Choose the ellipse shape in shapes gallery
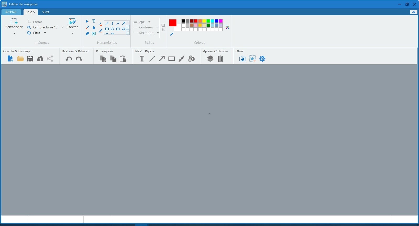The height and width of the screenshot is (226, 419). pos(112,29)
